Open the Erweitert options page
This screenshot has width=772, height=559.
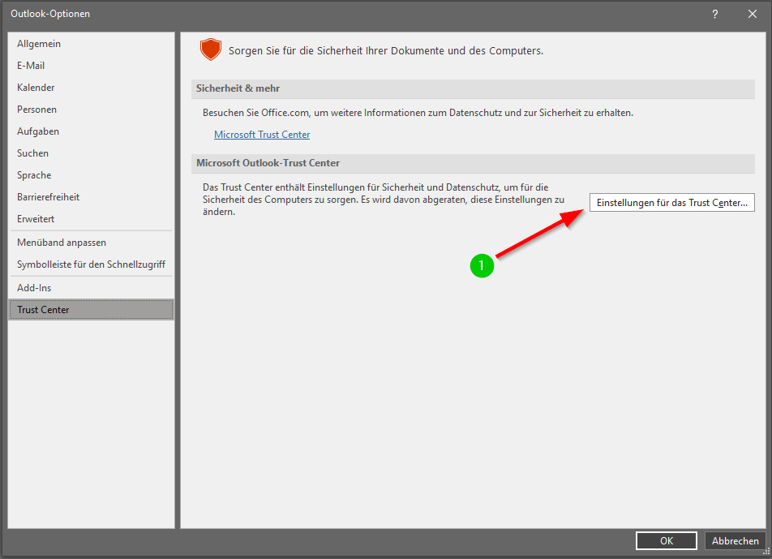[34, 219]
